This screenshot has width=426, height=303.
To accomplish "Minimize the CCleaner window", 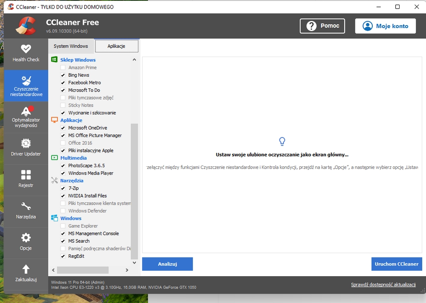I will [379, 7].
